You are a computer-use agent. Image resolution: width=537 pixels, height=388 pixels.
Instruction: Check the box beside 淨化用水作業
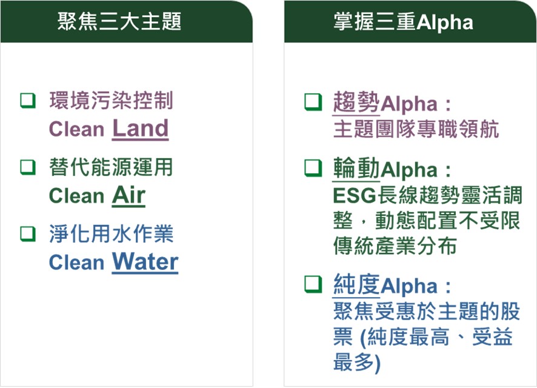pyautogui.click(x=28, y=234)
